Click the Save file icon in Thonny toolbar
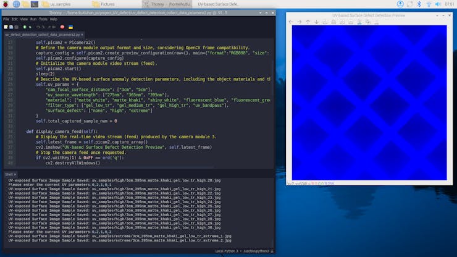 coord(16,27)
